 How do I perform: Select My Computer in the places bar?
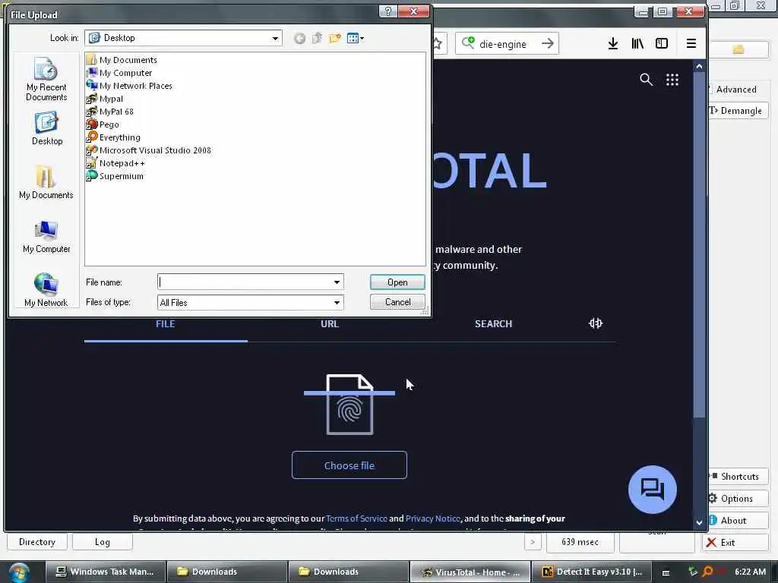46,237
